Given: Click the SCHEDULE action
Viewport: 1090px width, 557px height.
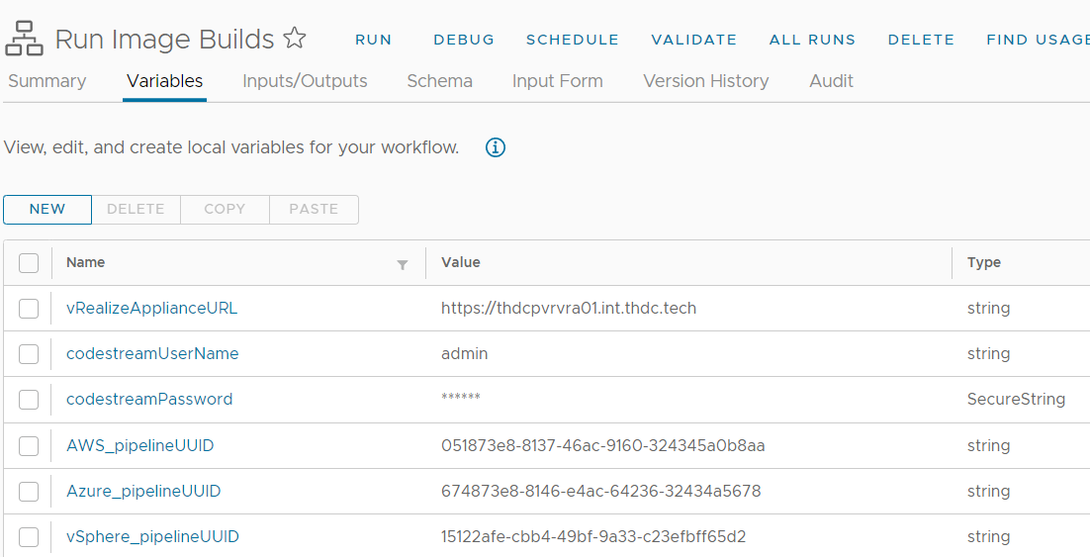Looking at the screenshot, I should tap(572, 40).
